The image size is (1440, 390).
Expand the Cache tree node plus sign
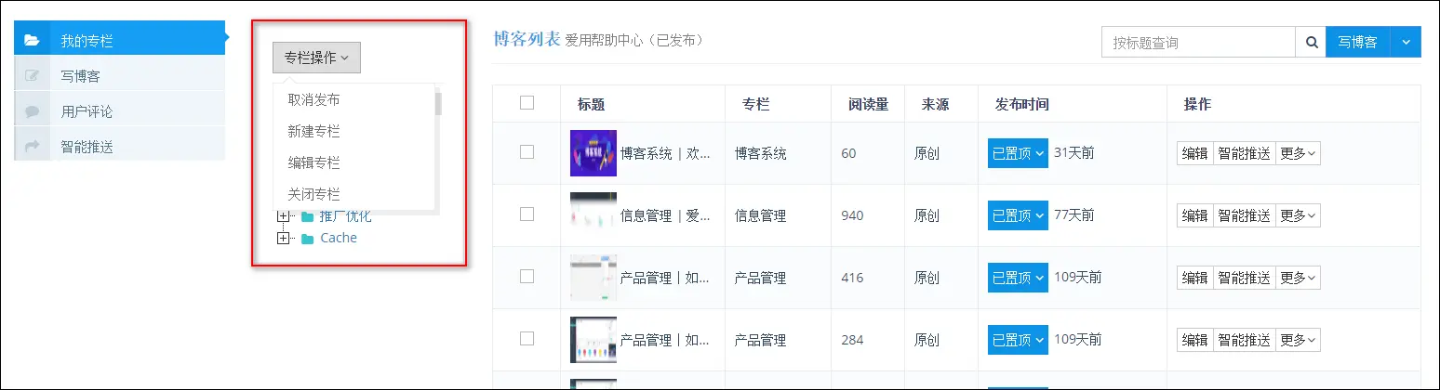[284, 239]
